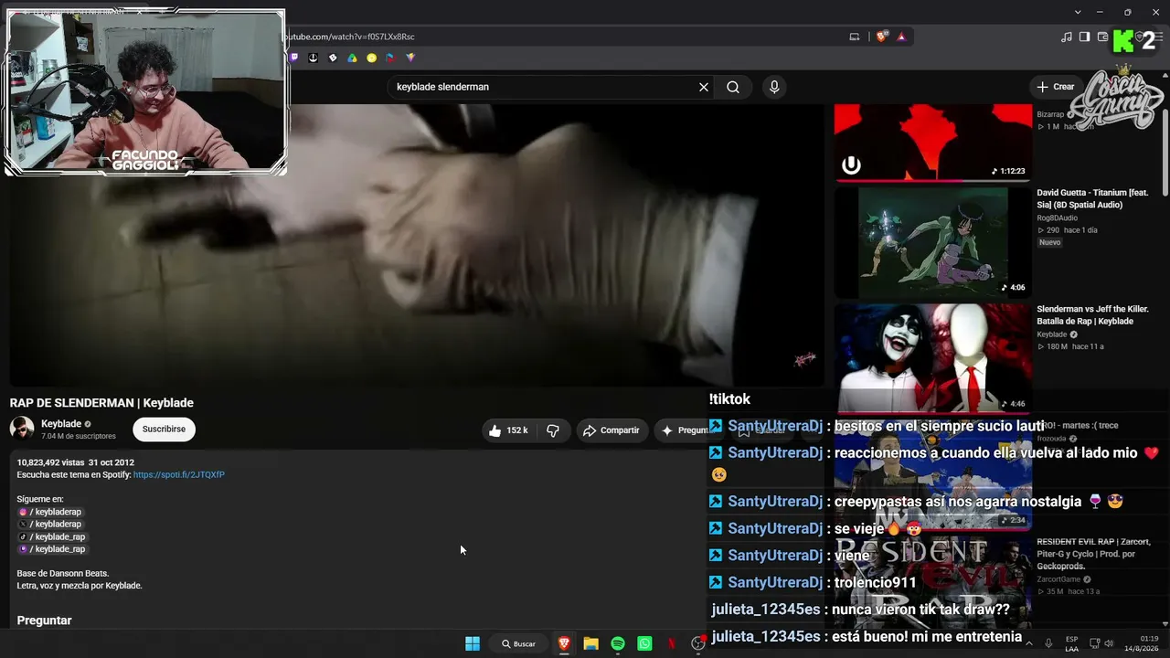Viewport: 1170px width, 658px height.
Task: Open the taskbar clock and date
Action: [1143, 643]
